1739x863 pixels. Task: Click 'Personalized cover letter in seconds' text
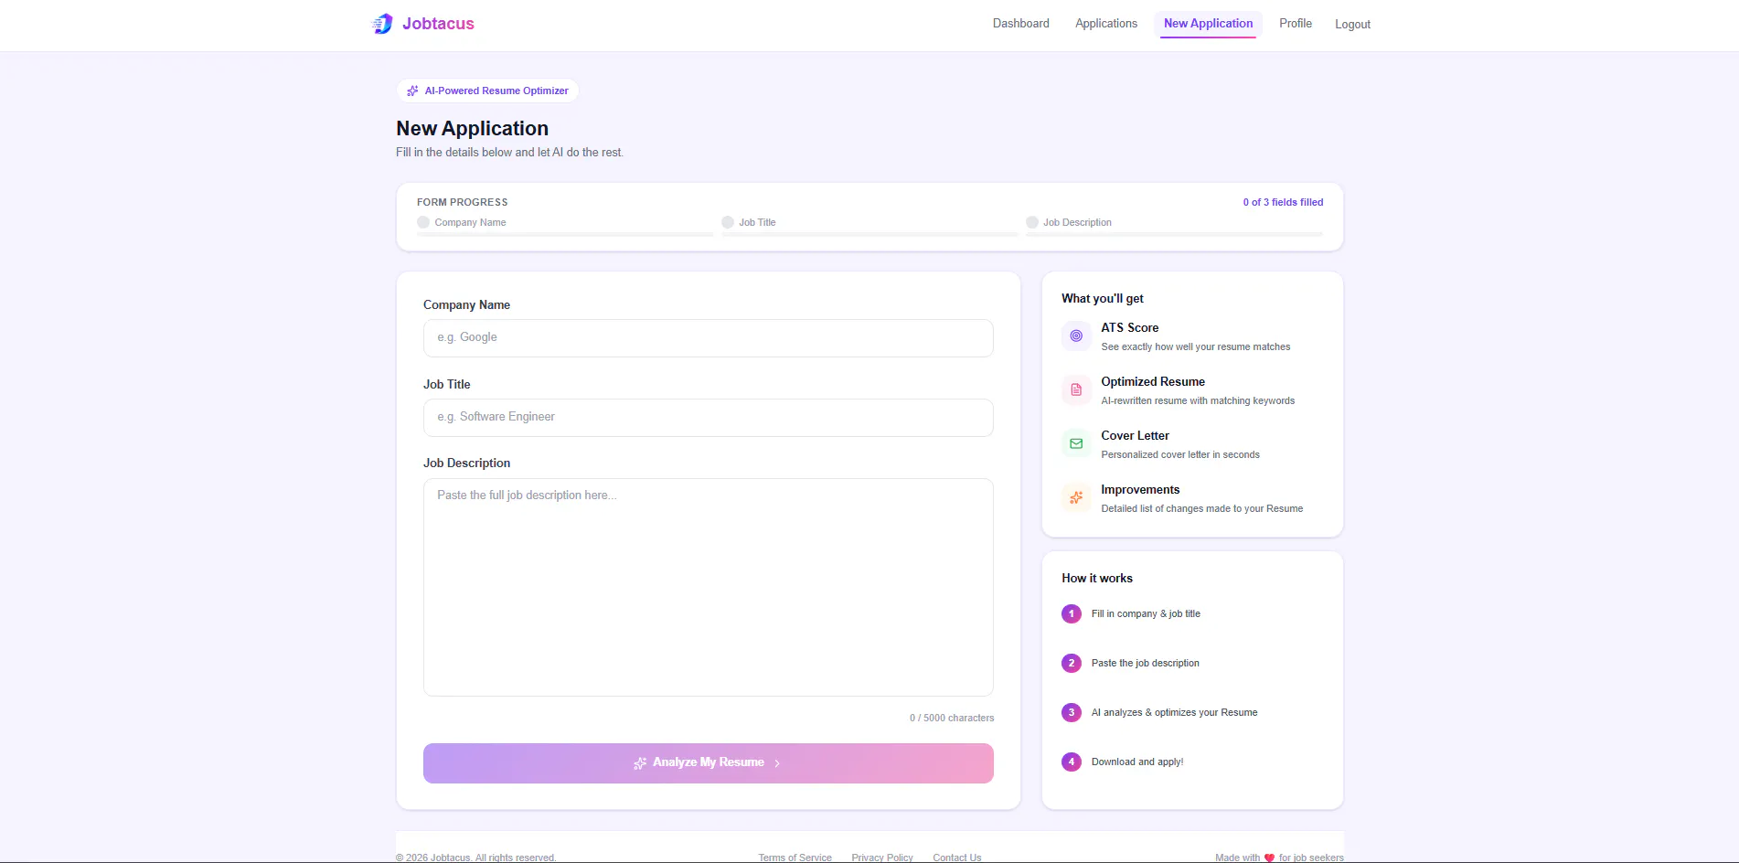point(1180,454)
